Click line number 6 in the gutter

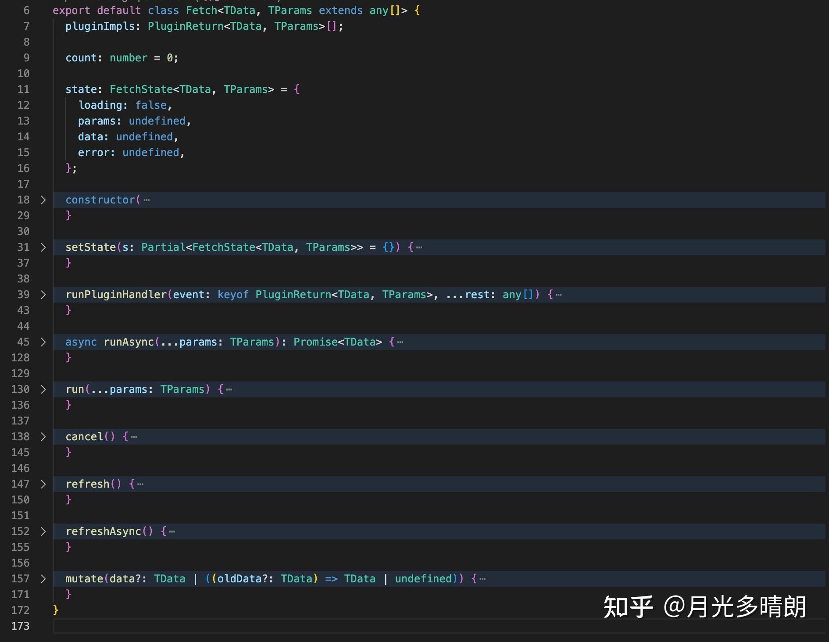point(26,11)
